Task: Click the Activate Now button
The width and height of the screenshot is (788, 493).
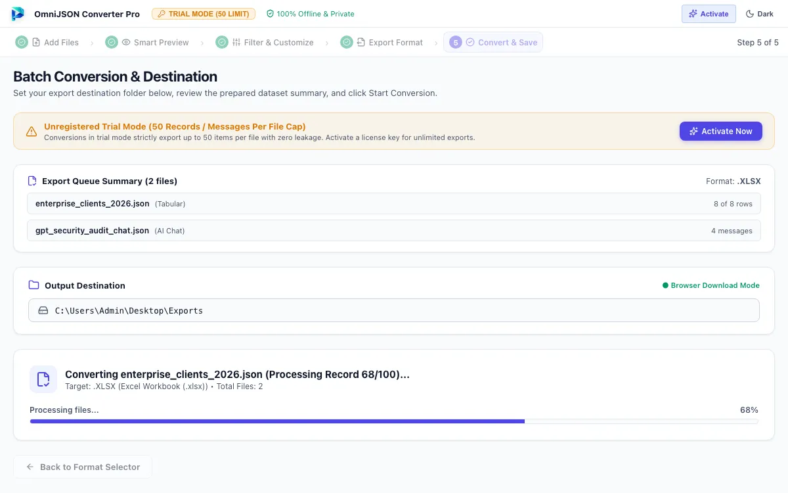Action: pos(721,131)
